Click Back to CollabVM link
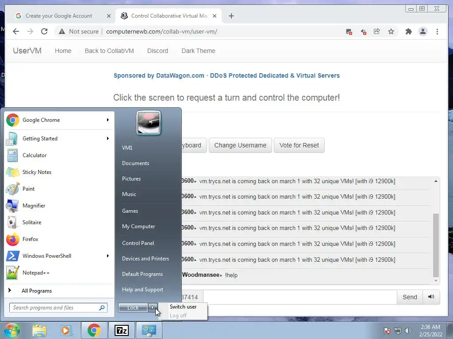 tap(109, 51)
